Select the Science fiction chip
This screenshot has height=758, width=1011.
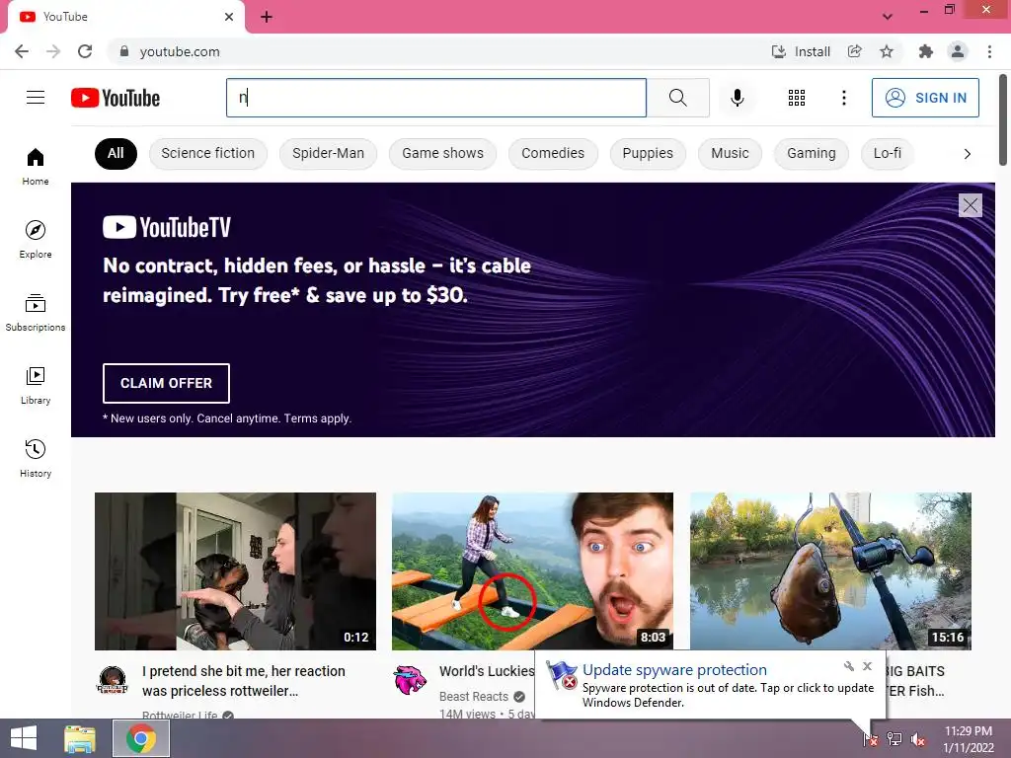point(208,153)
